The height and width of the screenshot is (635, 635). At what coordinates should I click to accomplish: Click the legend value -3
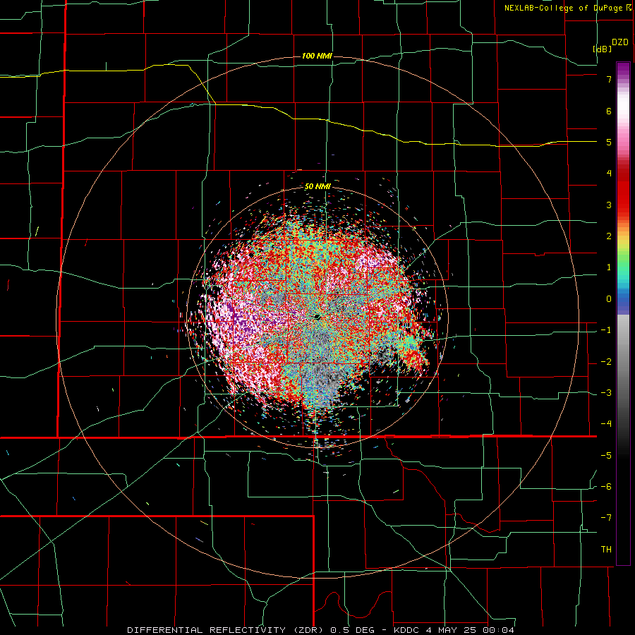606,393
